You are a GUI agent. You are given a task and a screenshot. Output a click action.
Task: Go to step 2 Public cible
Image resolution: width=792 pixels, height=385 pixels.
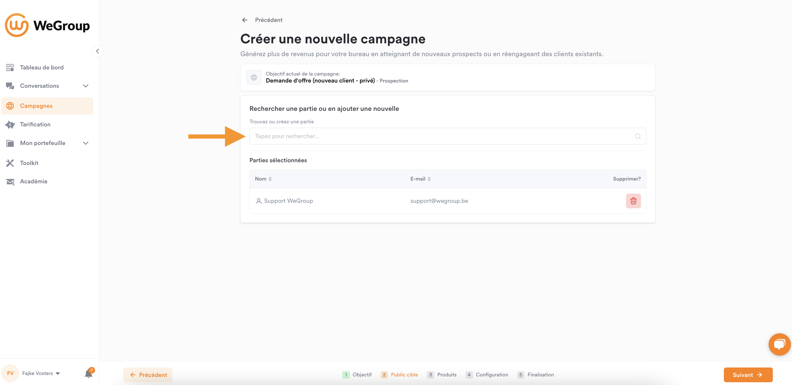point(399,375)
